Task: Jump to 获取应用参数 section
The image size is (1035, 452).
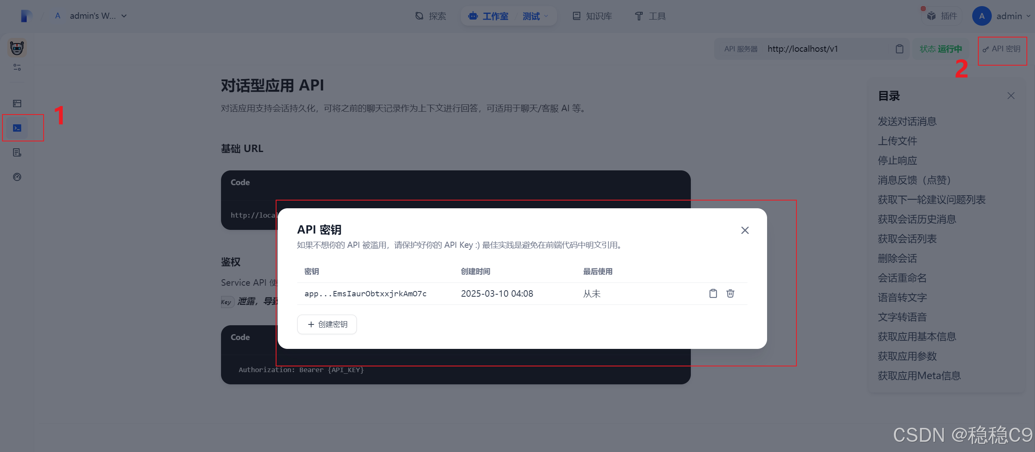Action: click(x=907, y=356)
